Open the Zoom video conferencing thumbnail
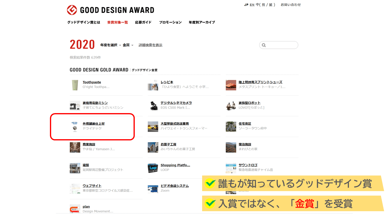Viewport: 385px width, 216px height. point(153,189)
